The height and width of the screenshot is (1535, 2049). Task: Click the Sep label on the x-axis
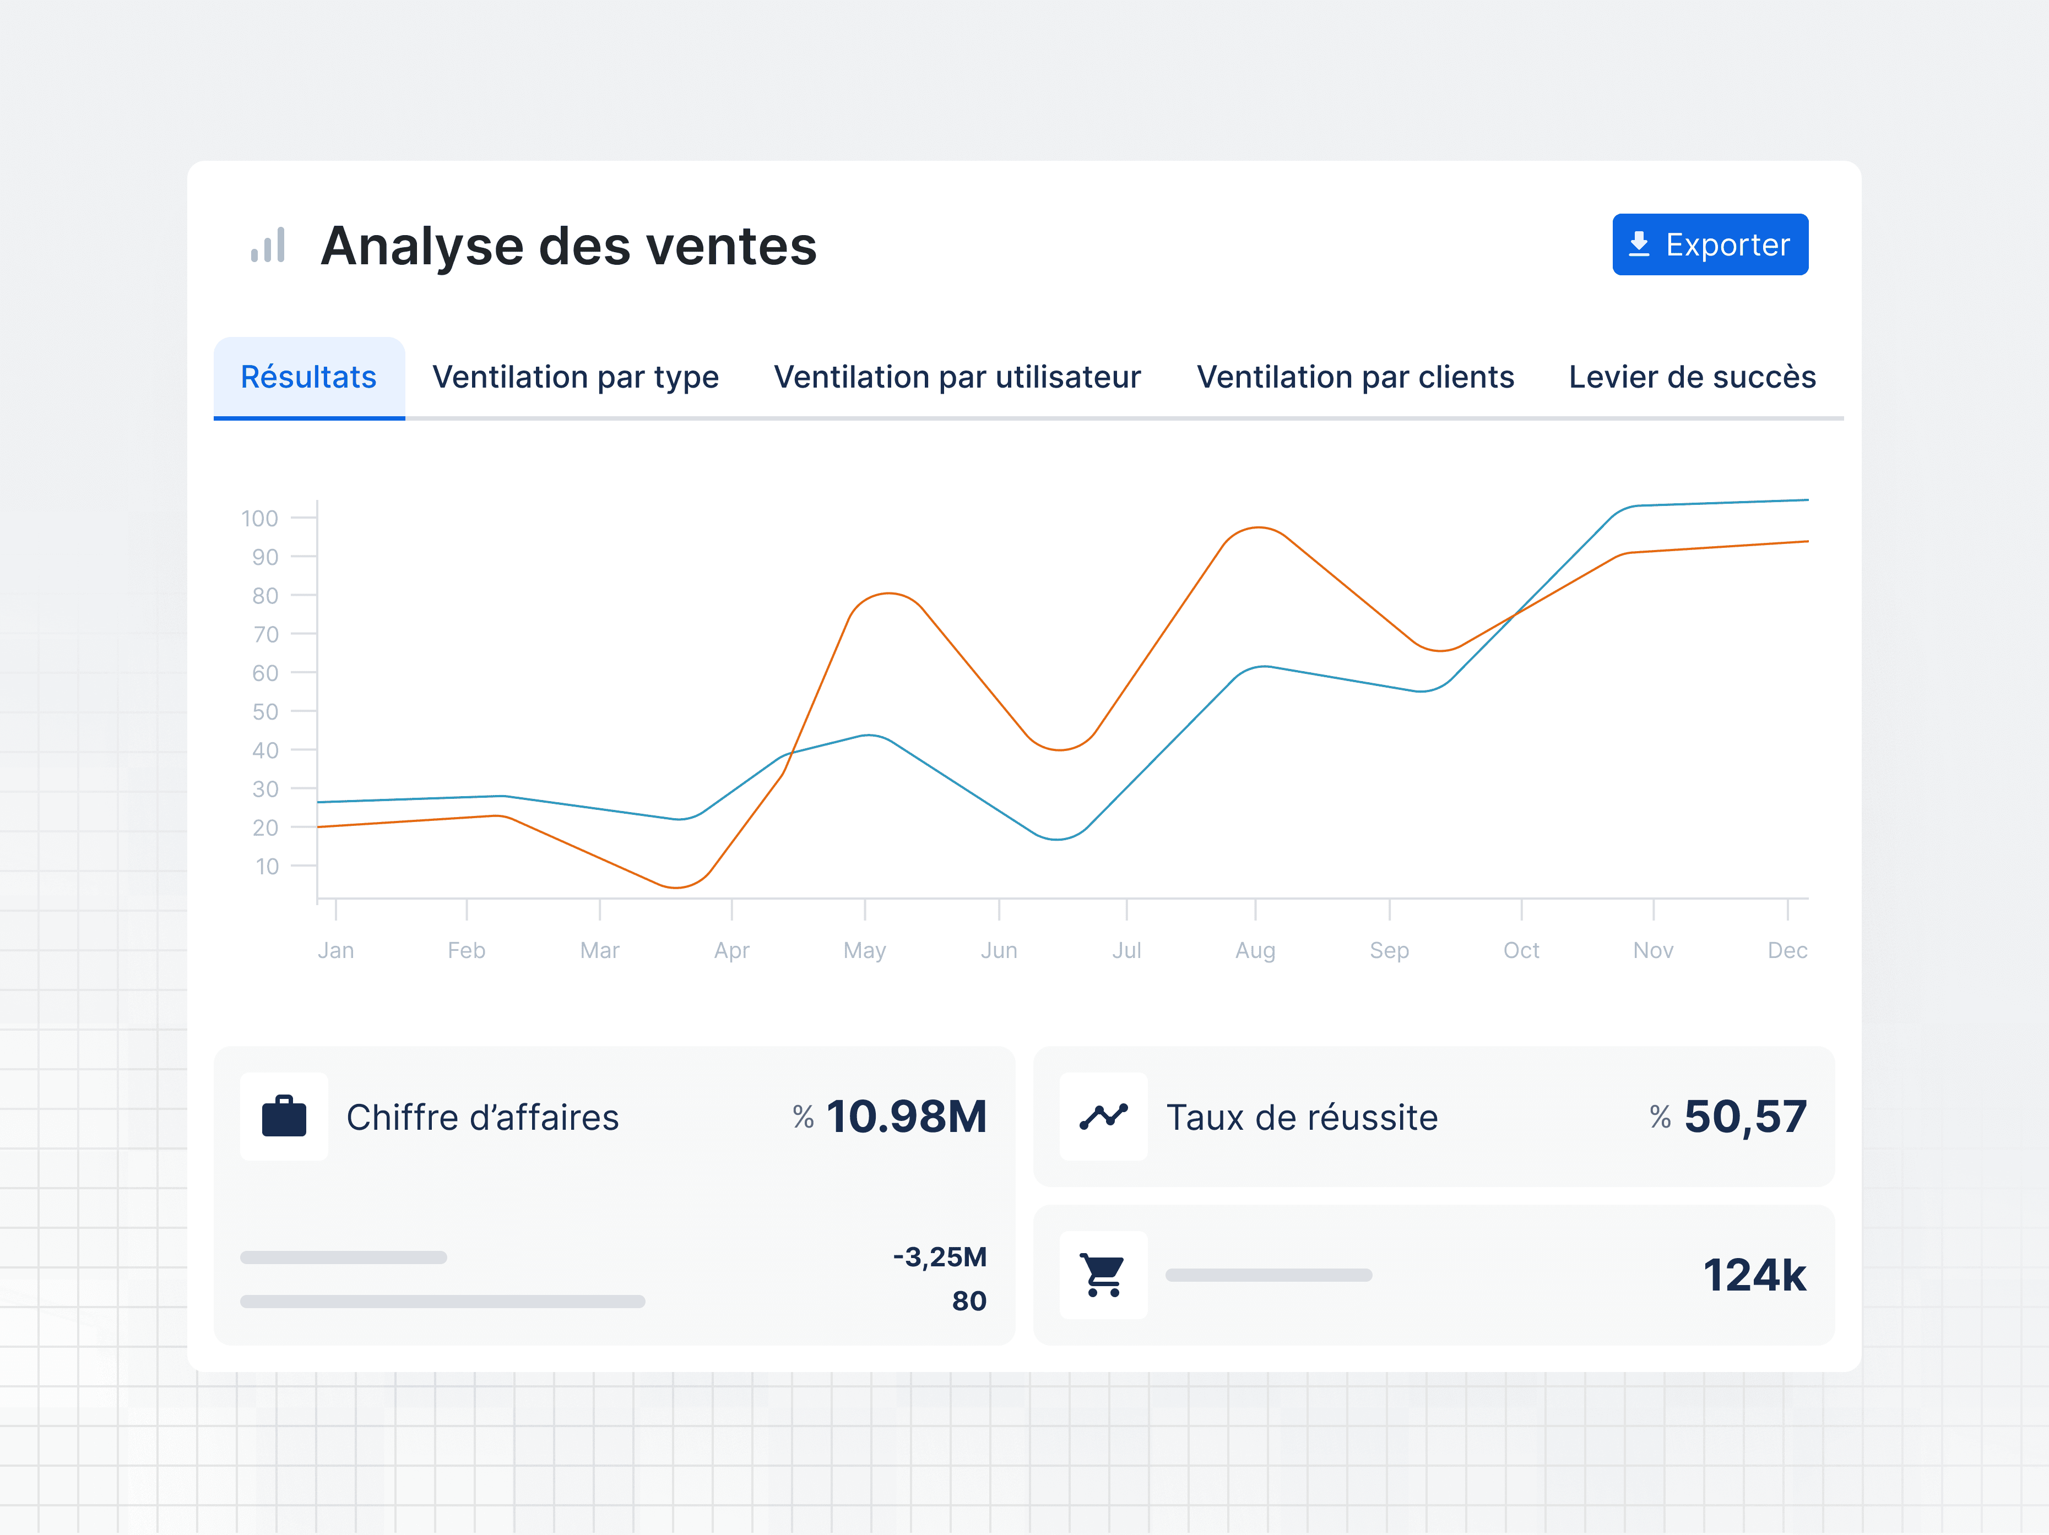1390,951
